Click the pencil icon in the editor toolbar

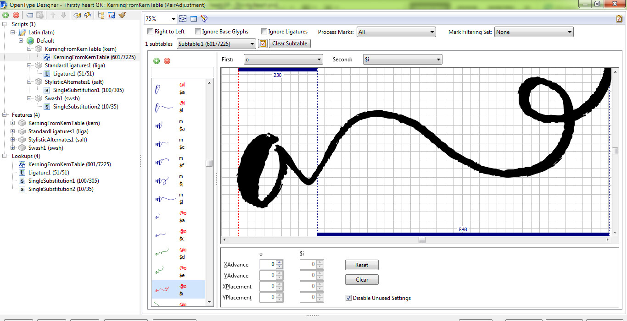[204, 19]
